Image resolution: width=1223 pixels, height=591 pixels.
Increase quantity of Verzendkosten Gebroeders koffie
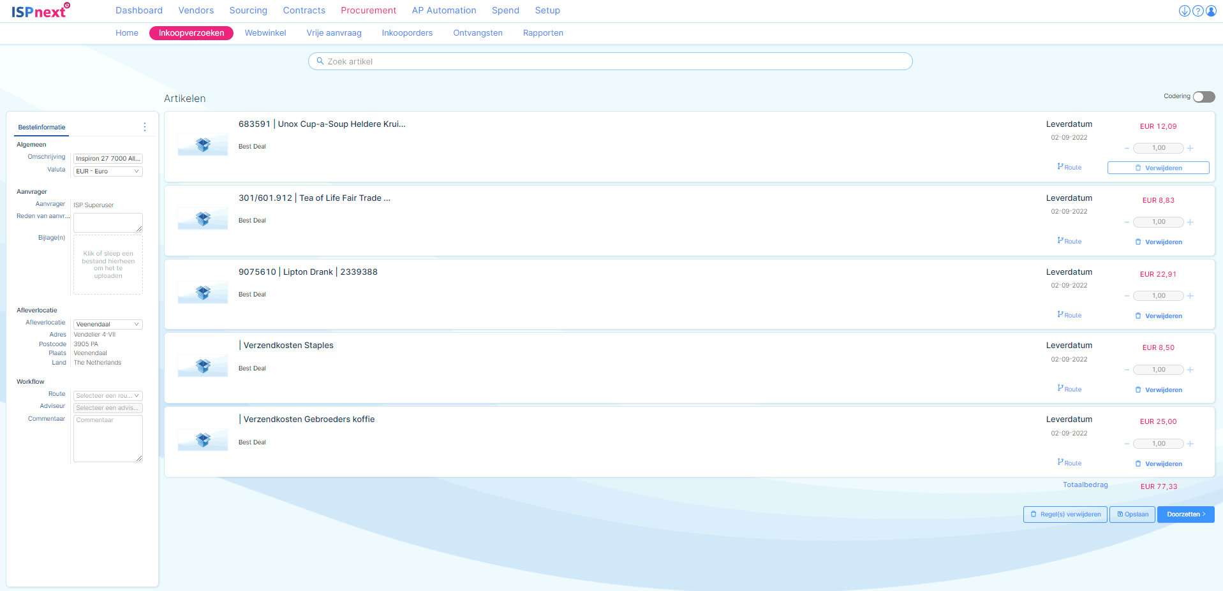pyautogui.click(x=1190, y=444)
